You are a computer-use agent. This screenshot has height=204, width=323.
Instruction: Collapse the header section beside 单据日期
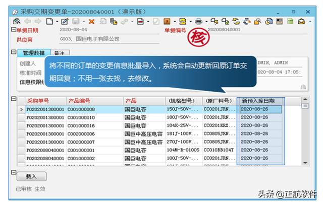click(14, 29)
